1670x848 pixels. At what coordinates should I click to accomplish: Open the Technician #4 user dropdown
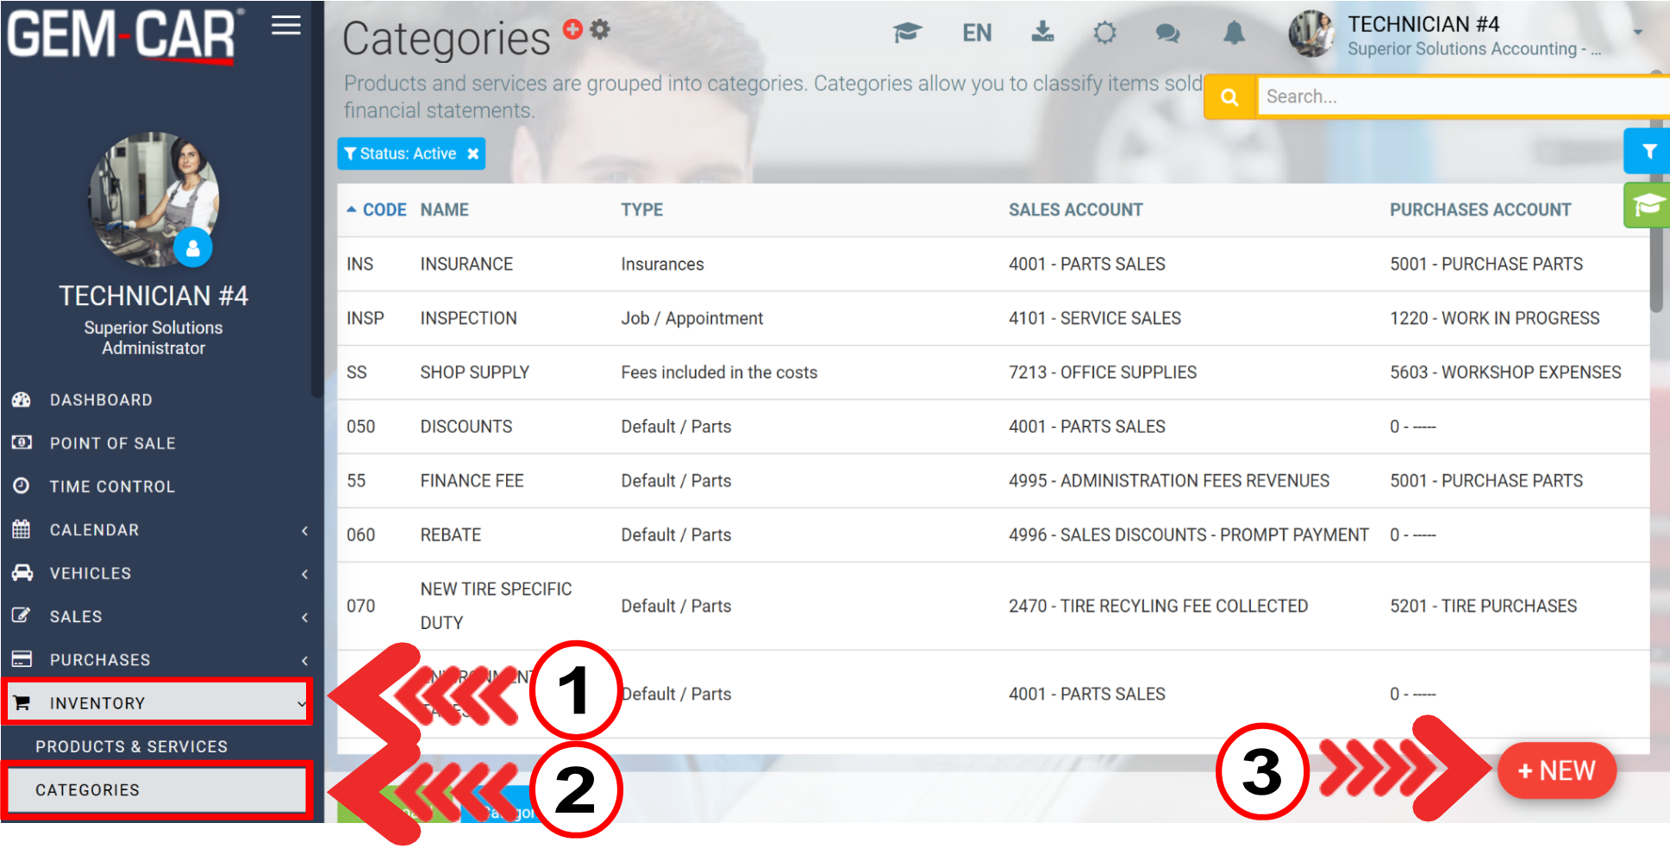[x=1636, y=33]
